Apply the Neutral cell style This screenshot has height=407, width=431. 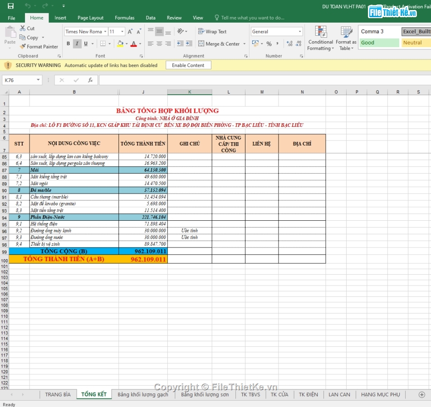pos(416,43)
